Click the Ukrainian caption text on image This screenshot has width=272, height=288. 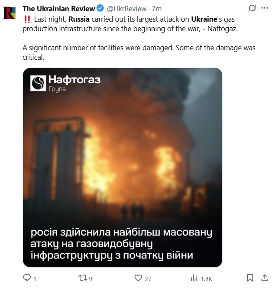121,244
